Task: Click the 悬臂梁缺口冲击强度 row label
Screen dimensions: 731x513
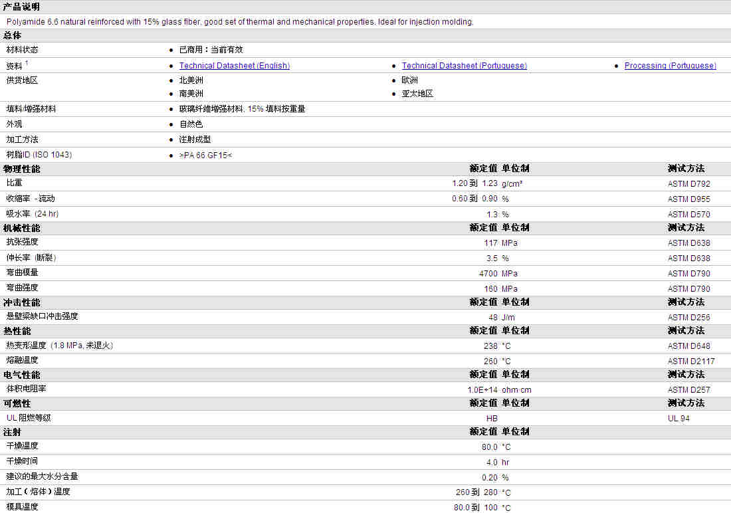Action: pos(43,316)
